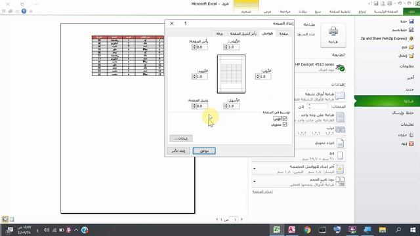Click the Cancel button in Page Setup dialog
Screen dimensions: 420x236
[x=178, y=151]
